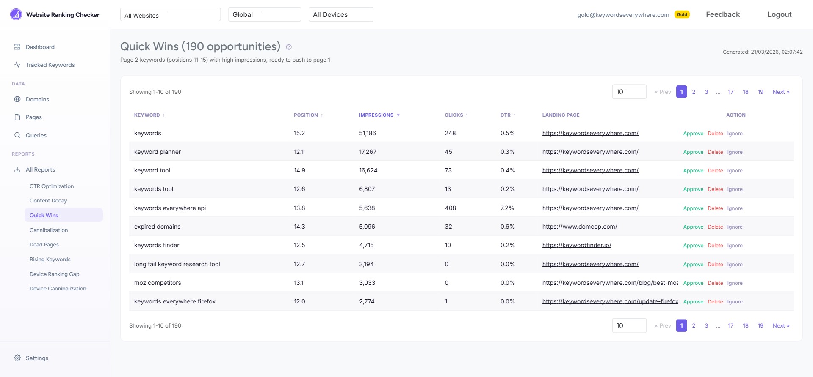Click the Landing Page column header

click(561, 115)
